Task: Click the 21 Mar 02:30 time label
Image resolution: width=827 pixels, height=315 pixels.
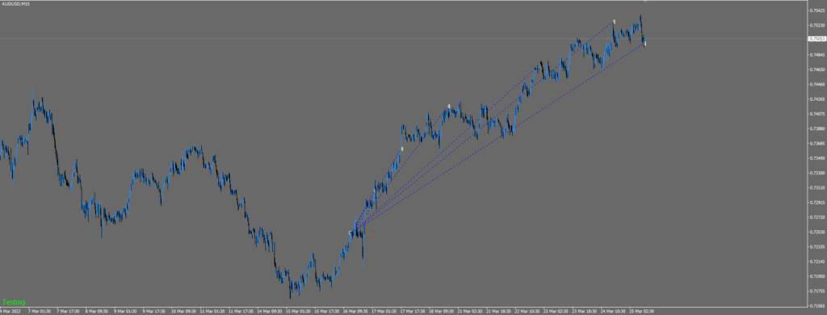Action: click(x=471, y=311)
